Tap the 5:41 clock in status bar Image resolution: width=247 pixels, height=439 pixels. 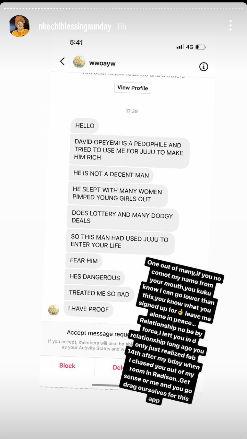77,43
